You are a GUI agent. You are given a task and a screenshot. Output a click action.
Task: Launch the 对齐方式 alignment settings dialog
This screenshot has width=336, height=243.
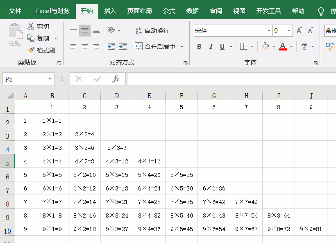186,63
